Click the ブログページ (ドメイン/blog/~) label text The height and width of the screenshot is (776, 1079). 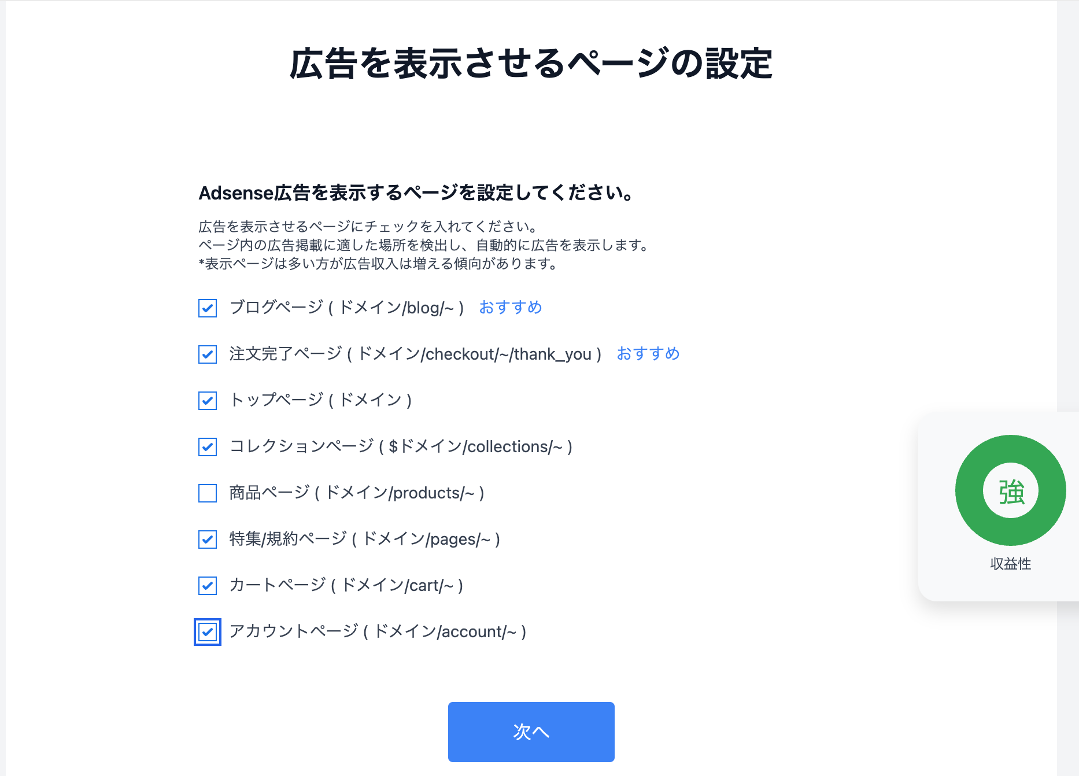pos(346,308)
